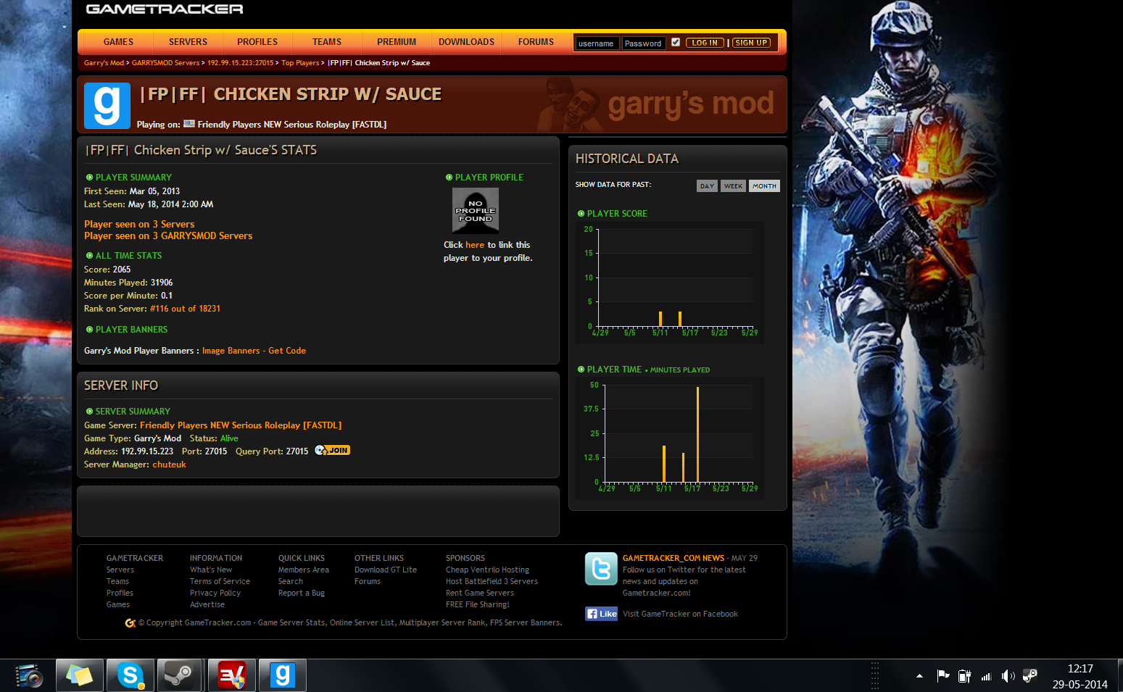Click the Sign Up button
Viewport: 1123px width, 692px height.
click(x=751, y=43)
